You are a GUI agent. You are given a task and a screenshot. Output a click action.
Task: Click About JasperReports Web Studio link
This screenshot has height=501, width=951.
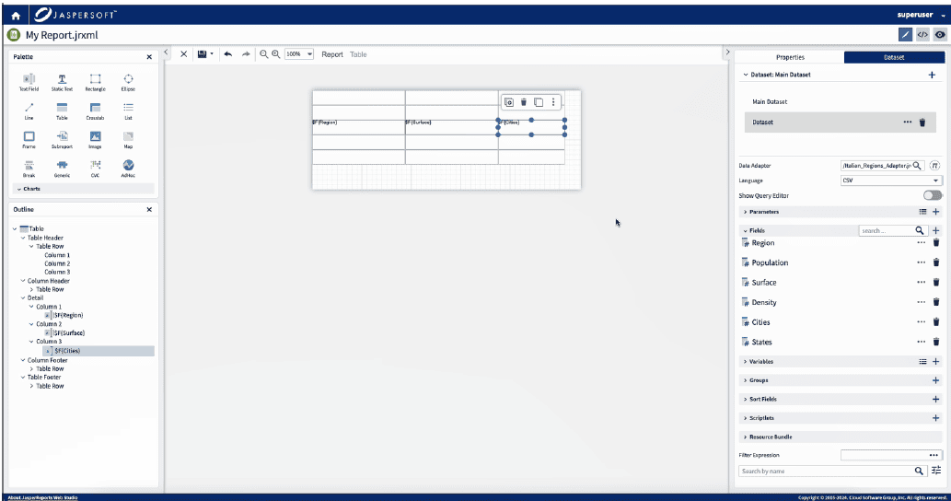pos(42,497)
